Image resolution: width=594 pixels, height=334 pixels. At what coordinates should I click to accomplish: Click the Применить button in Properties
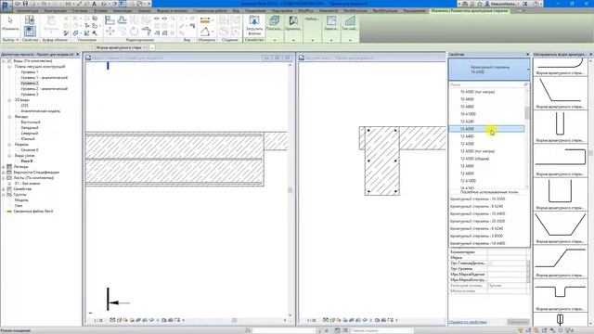pos(518,322)
